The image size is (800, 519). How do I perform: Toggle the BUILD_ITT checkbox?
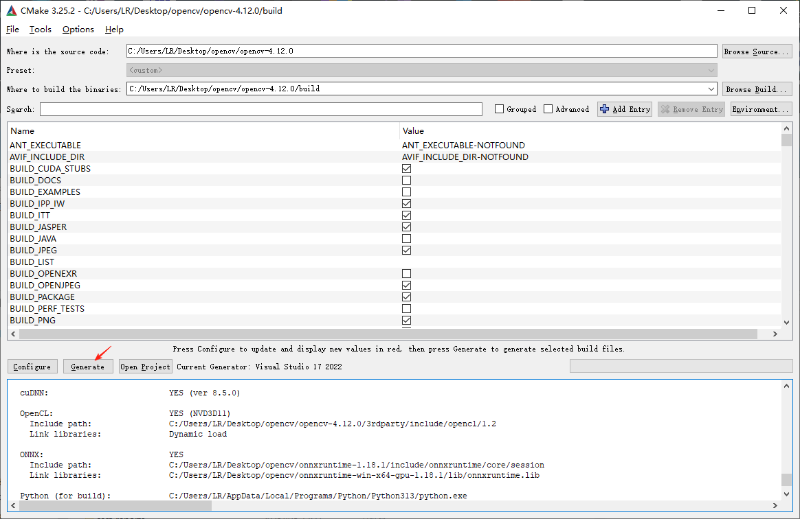pyautogui.click(x=407, y=216)
